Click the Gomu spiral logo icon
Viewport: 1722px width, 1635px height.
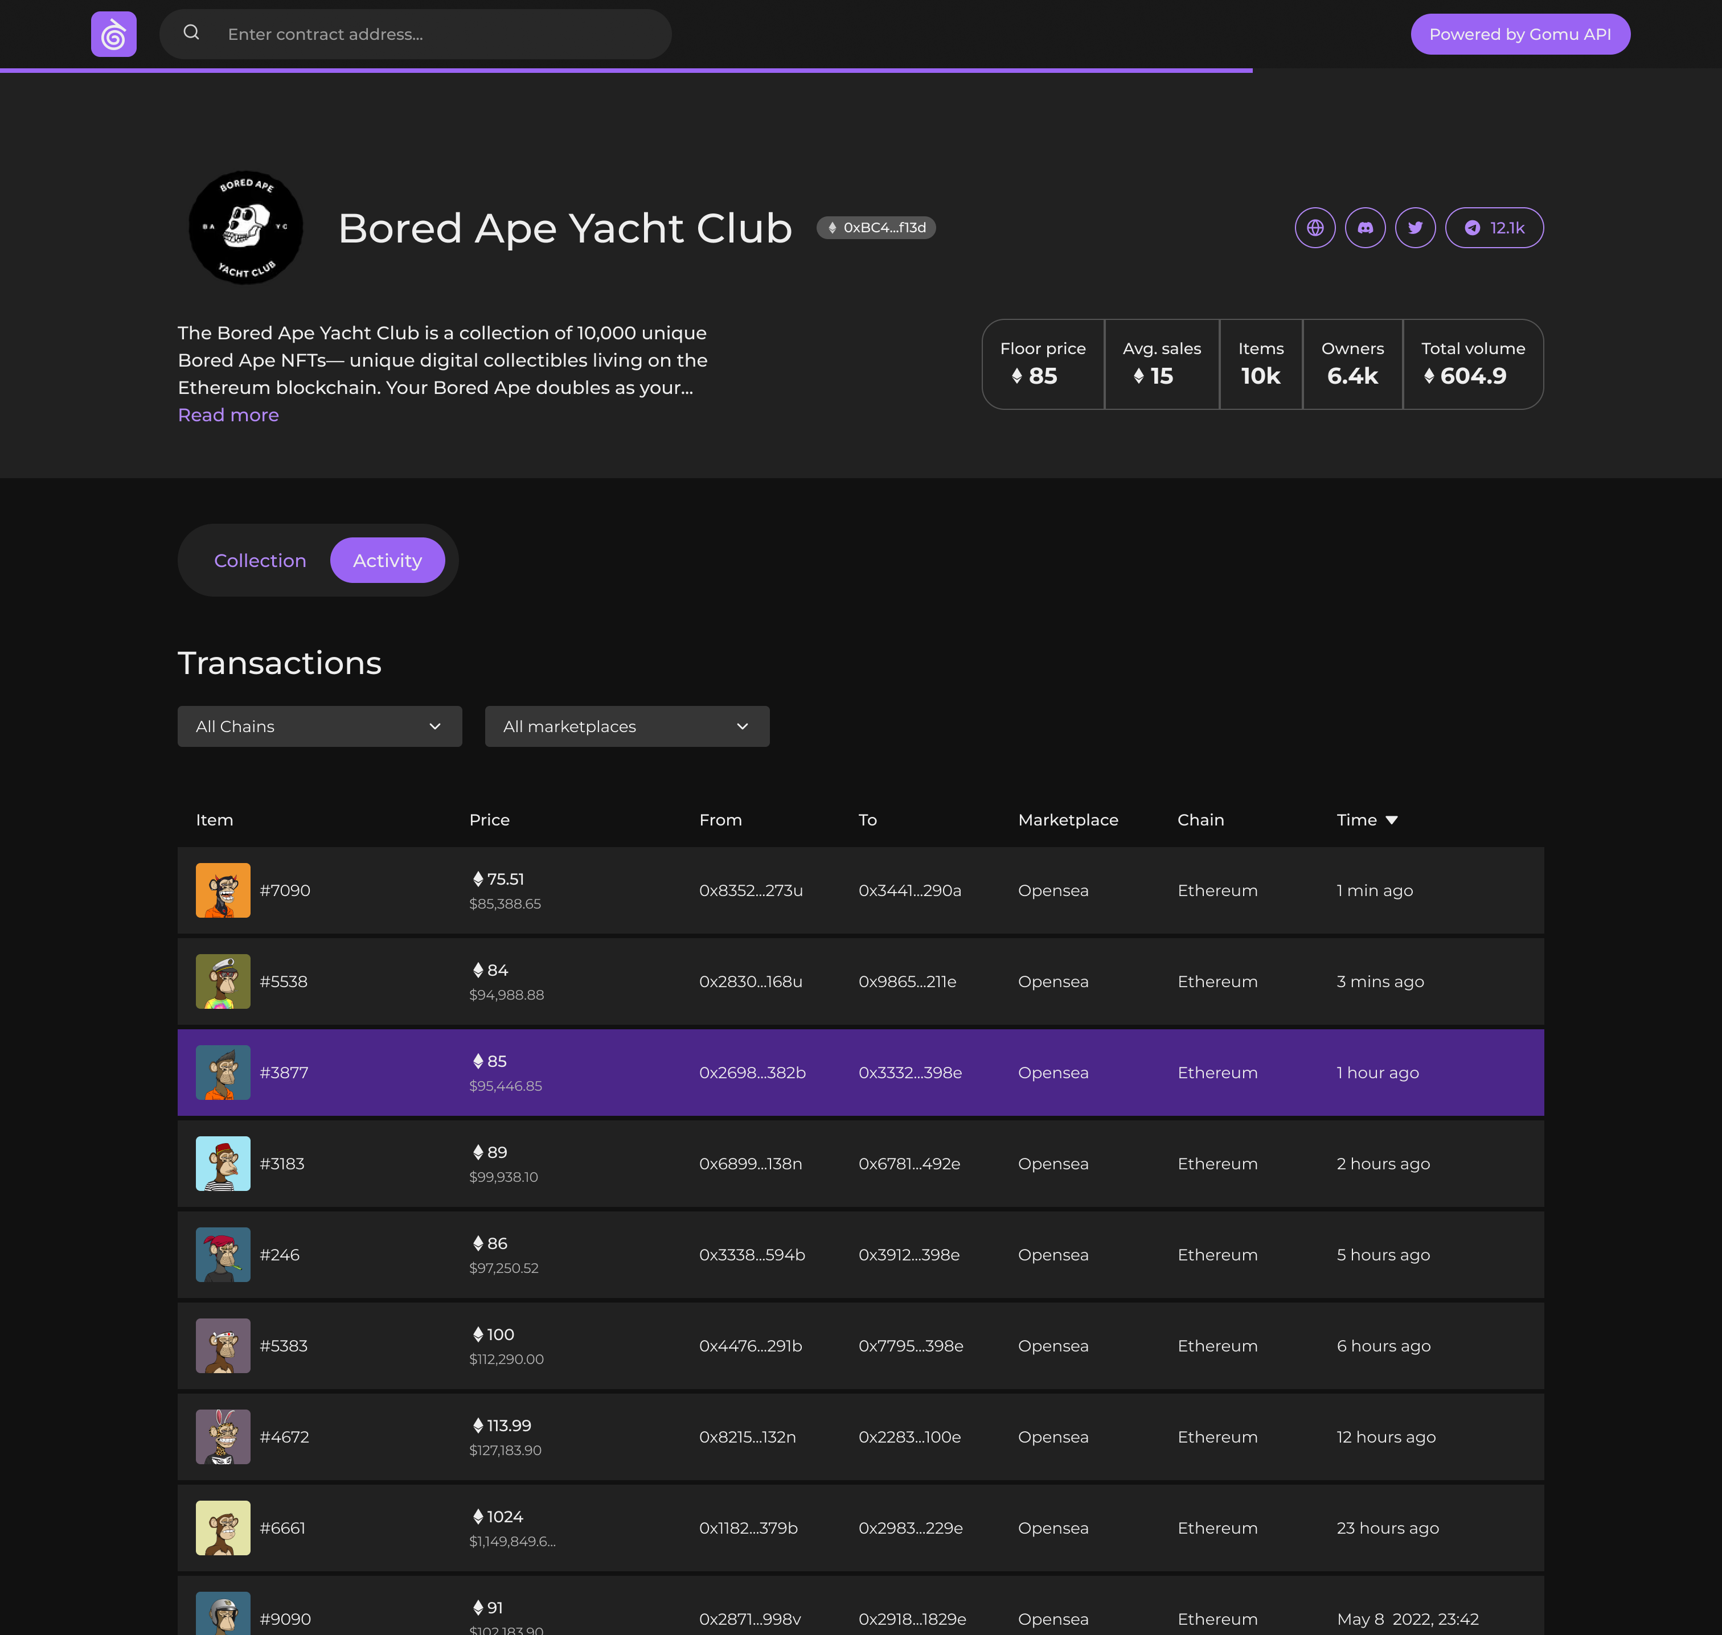point(113,34)
